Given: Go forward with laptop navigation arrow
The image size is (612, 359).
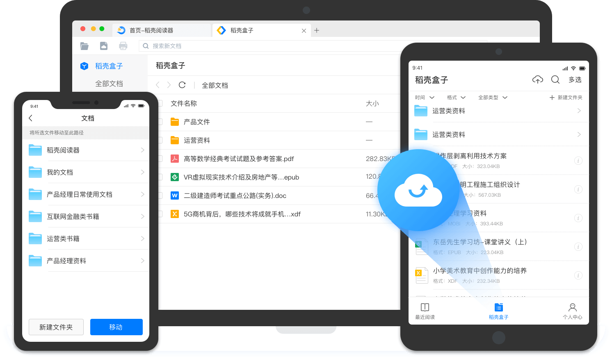Looking at the screenshot, I should point(169,85).
